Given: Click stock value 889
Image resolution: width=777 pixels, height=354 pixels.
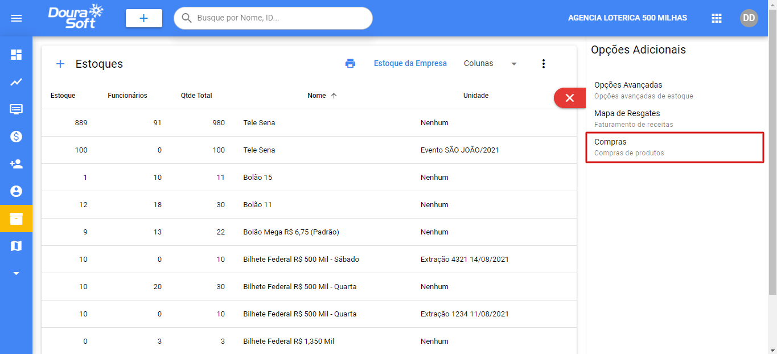Looking at the screenshot, I should pos(81,123).
